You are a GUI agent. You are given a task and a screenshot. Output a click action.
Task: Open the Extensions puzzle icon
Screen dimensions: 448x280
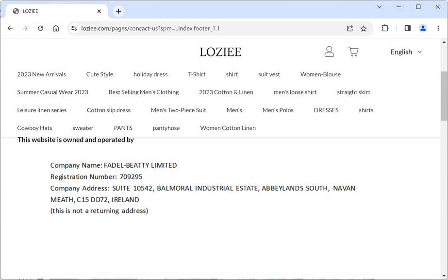(x=385, y=28)
